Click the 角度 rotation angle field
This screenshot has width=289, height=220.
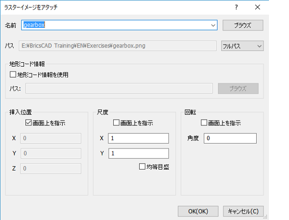pyautogui.click(x=230, y=138)
